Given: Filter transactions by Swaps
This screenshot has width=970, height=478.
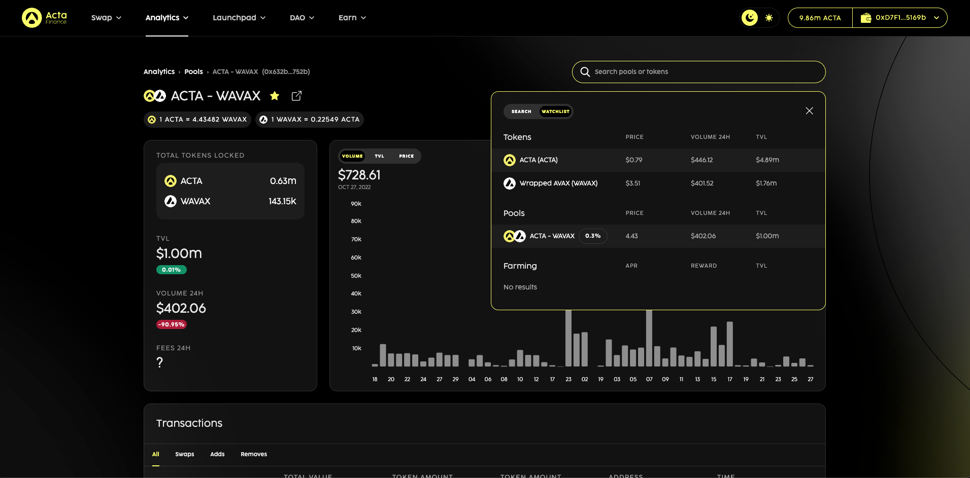Looking at the screenshot, I should pos(185,454).
